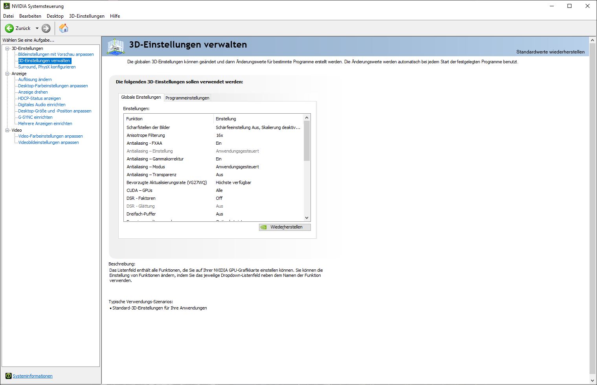Viewport: 597px width, 385px height.
Task: Open the Bearbeiten menu
Action: coord(30,16)
